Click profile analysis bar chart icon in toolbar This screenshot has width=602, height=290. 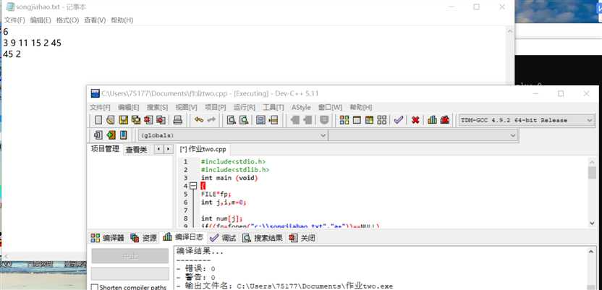[x=432, y=120]
